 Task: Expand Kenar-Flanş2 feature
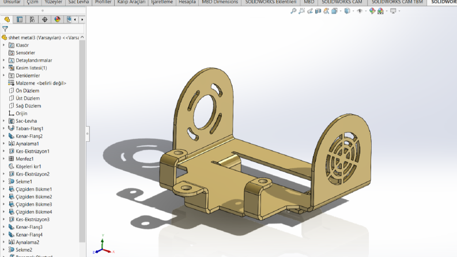click(4, 136)
